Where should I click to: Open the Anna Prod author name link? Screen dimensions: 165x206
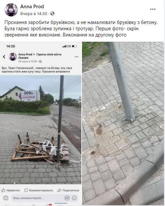(32, 7)
